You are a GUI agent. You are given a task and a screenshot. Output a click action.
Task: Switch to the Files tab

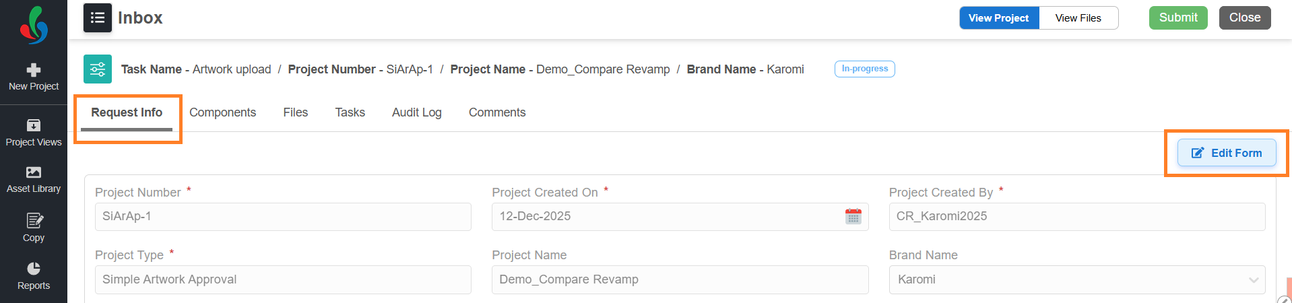(x=295, y=112)
